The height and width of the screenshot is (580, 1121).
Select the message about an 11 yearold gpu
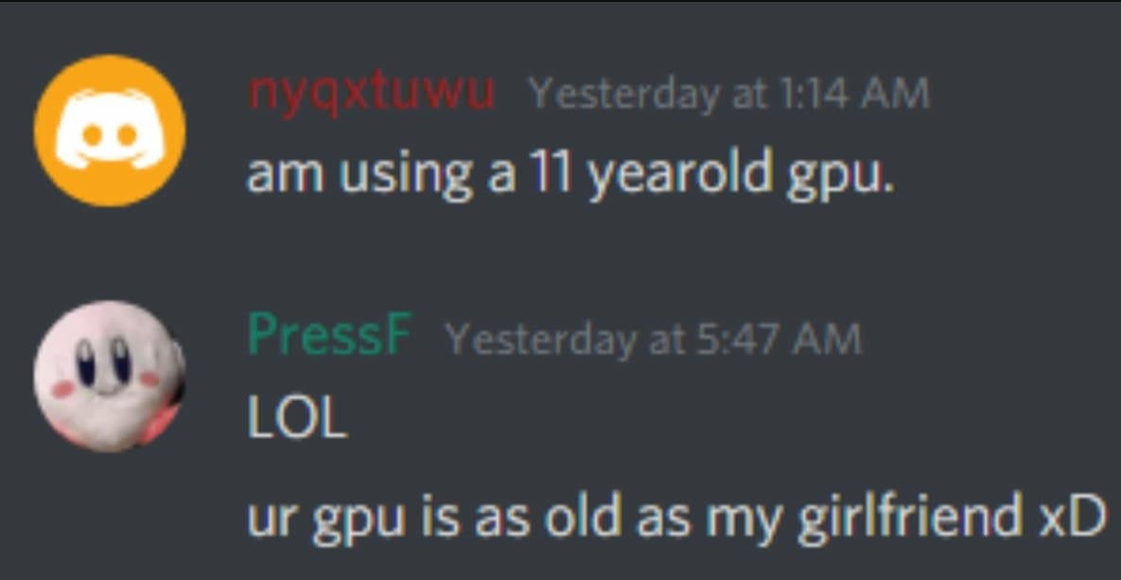coord(569,175)
